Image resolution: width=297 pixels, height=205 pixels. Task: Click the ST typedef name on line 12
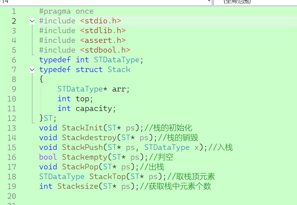coord(48,118)
